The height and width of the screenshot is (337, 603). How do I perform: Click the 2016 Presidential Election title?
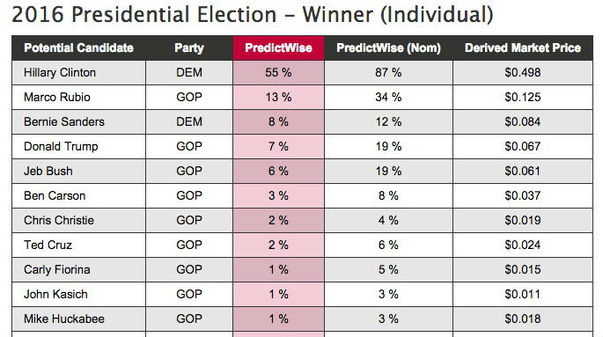(x=253, y=15)
